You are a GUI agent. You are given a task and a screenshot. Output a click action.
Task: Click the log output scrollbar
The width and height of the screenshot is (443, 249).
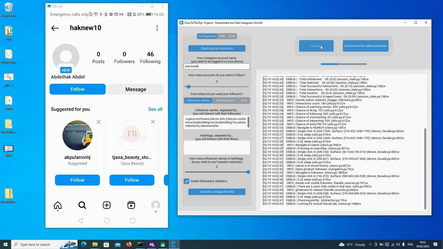(425, 169)
